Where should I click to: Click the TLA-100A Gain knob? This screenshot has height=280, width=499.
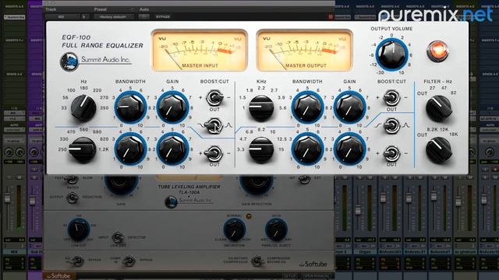point(122,184)
